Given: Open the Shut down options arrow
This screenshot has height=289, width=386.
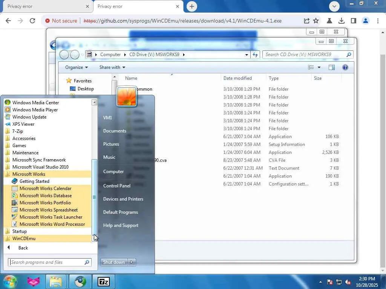Looking at the screenshot, I should pyautogui.click(x=132, y=262).
